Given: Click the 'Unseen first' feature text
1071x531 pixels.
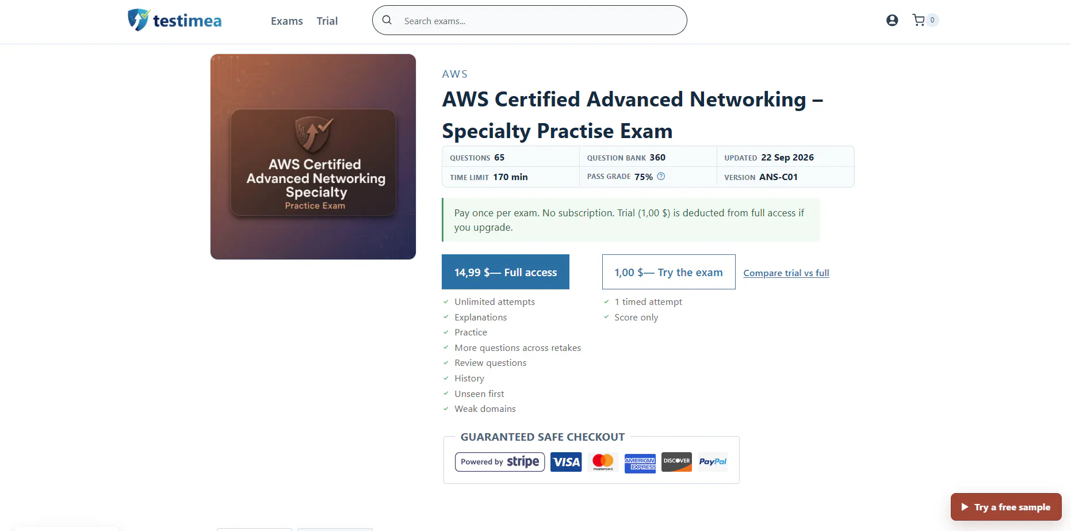Looking at the screenshot, I should tap(479, 394).
